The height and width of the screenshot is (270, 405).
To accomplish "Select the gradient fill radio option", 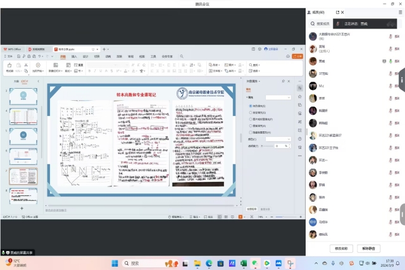I will (250, 112).
